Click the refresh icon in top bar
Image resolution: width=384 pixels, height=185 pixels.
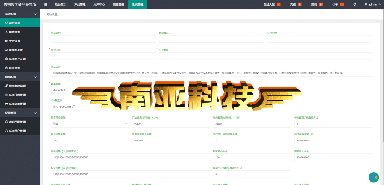355,5
